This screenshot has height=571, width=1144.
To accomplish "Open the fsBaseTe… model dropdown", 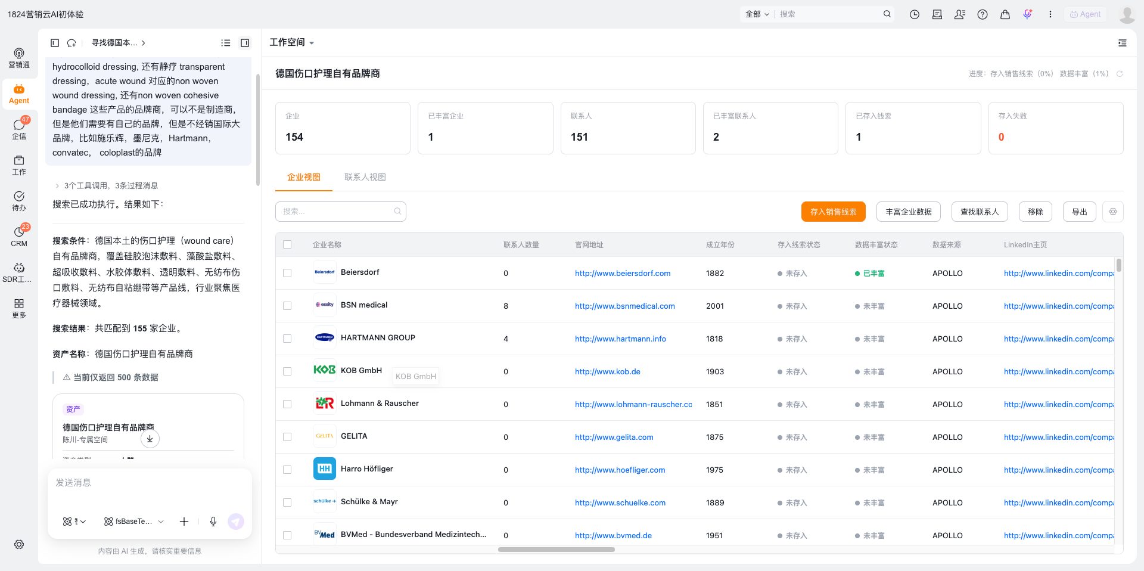I will [x=134, y=522].
